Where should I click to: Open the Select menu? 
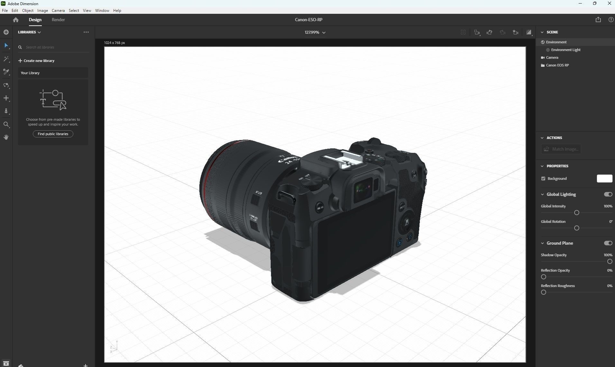coord(74,11)
